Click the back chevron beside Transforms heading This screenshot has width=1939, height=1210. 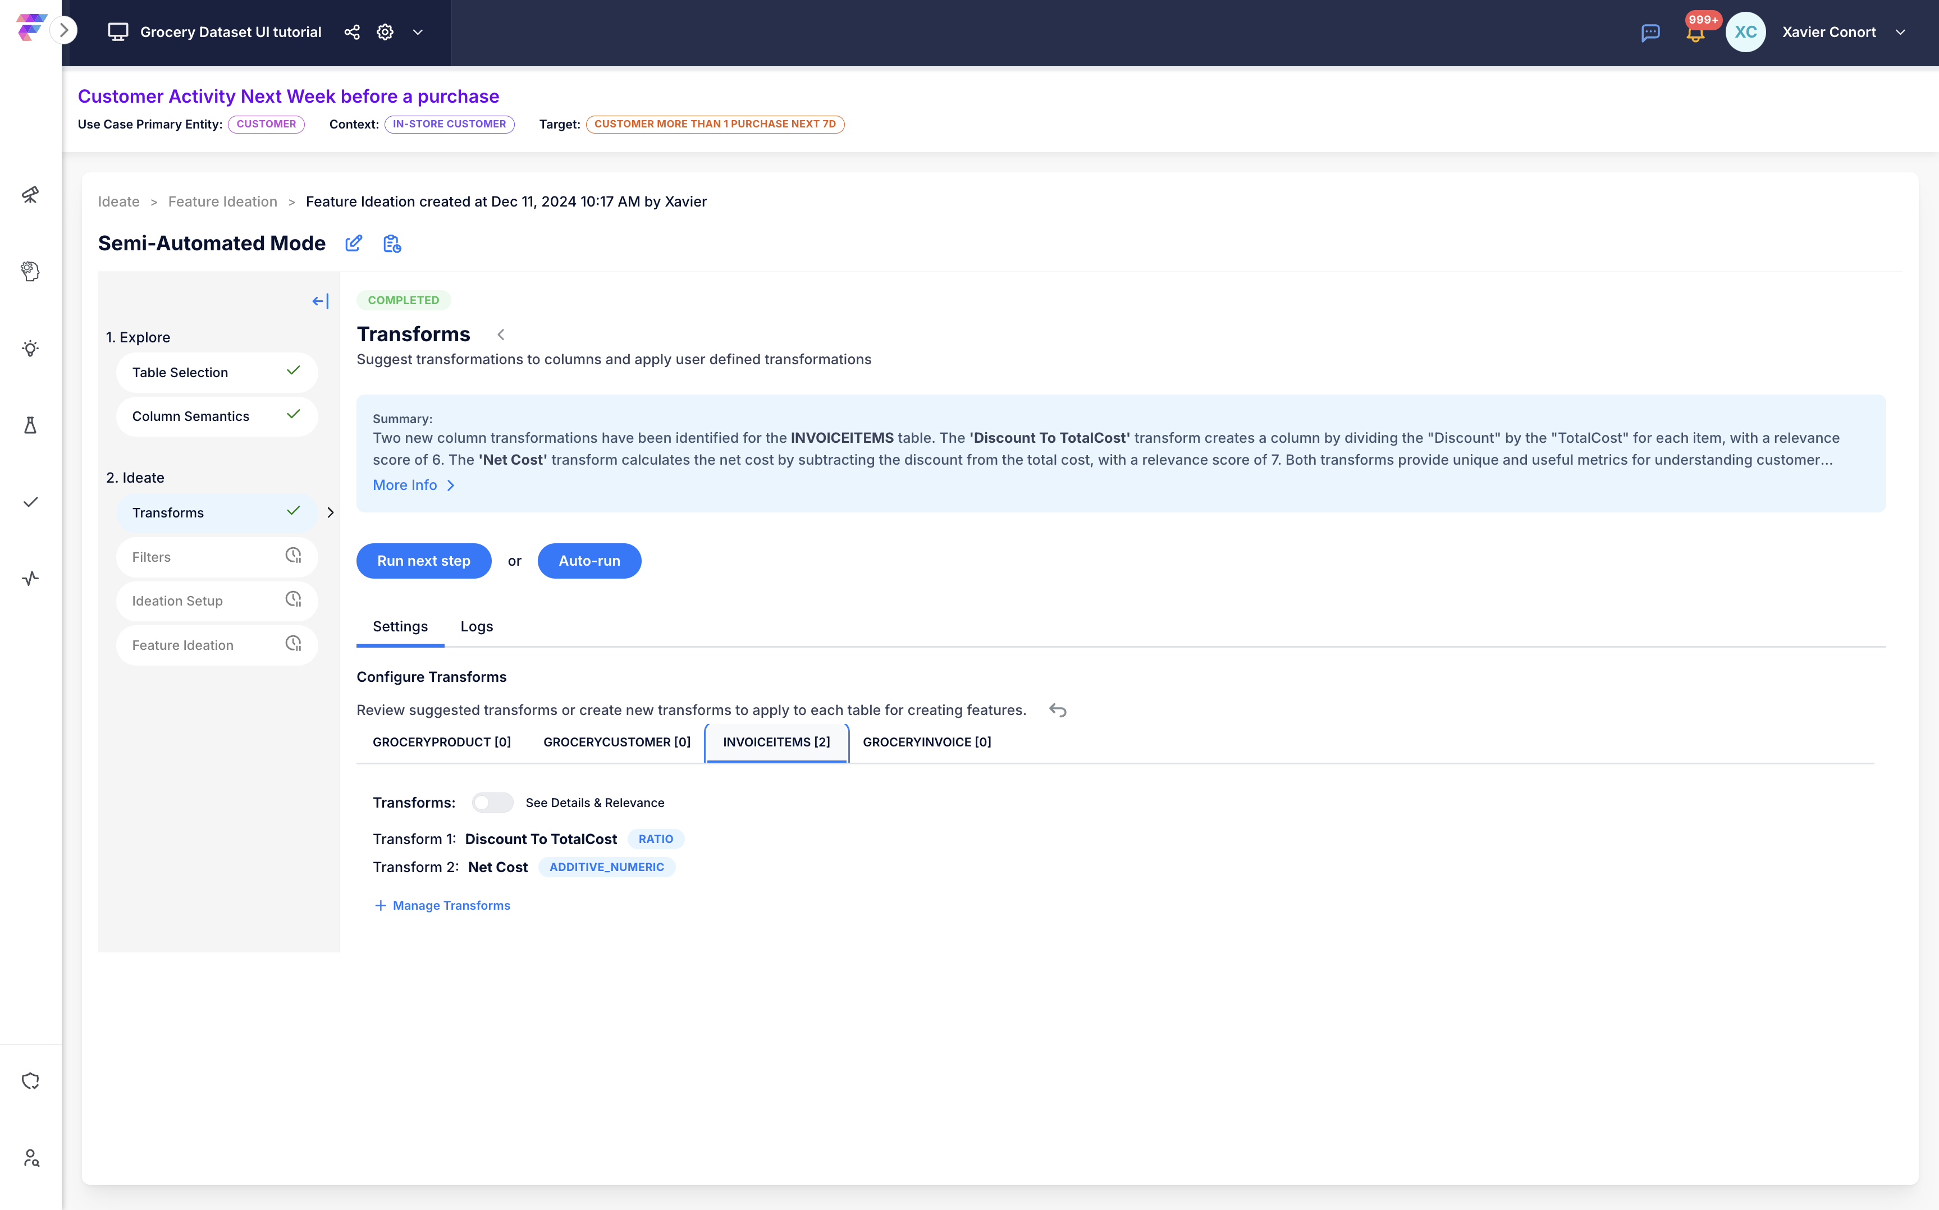[501, 334]
